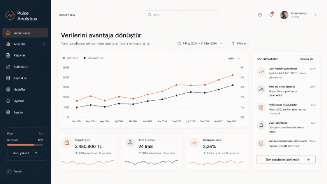Viewport: 327px width, 184px height.
Task: Click Verilerini avantaja dönüştür heading
Action: click(x=101, y=35)
